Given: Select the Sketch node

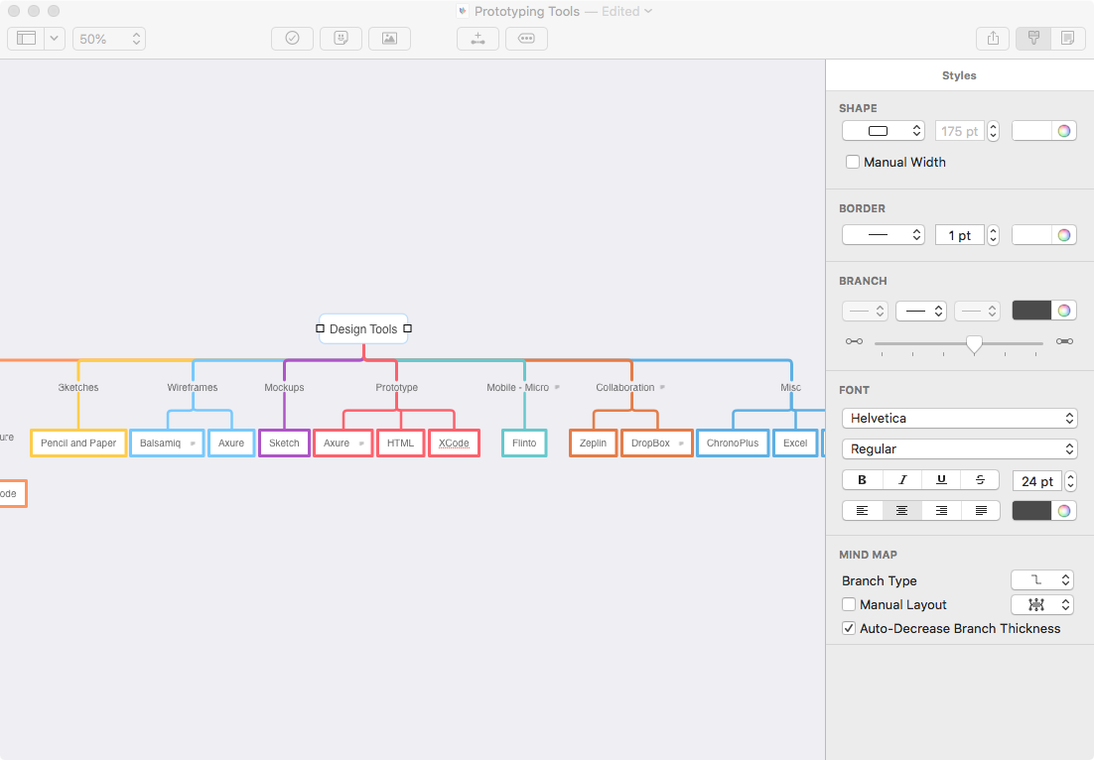Looking at the screenshot, I should pos(284,443).
